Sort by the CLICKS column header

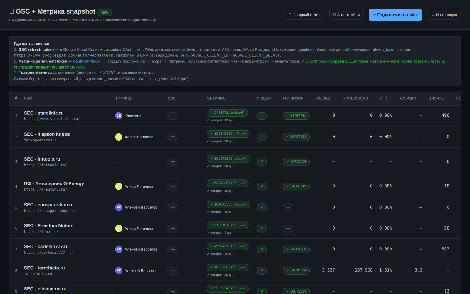point(323,98)
